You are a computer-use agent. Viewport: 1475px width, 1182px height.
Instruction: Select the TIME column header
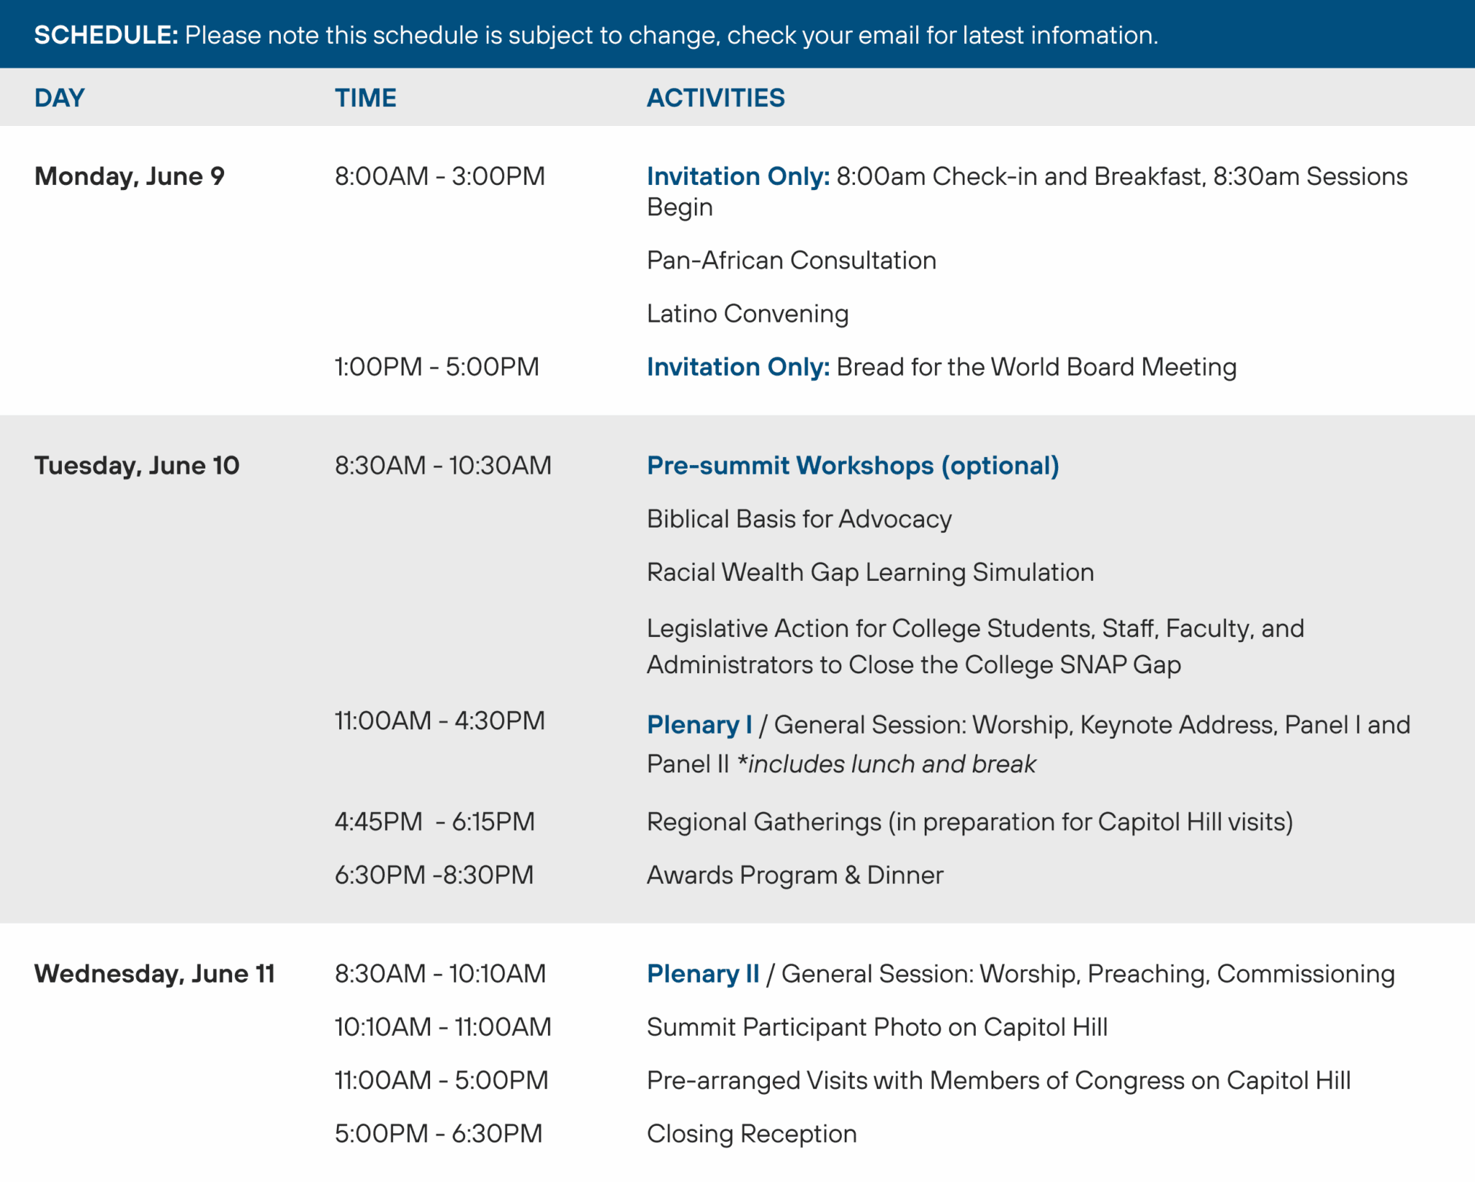pos(365,98)
